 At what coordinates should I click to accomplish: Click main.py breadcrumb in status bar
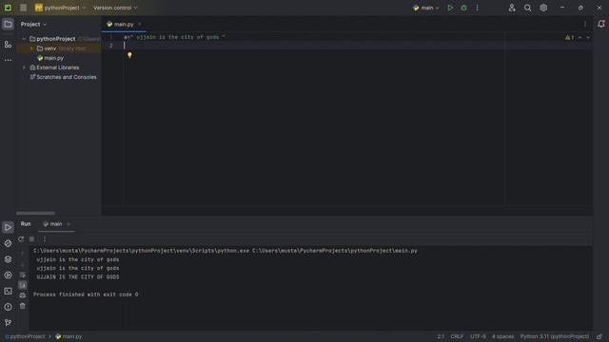tap(69, 336)
